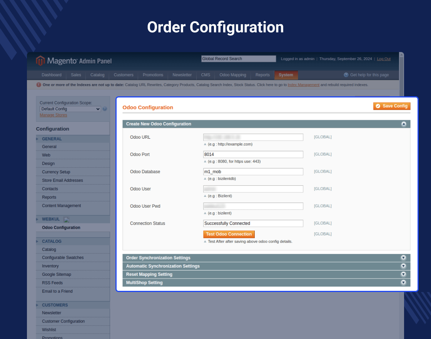The width and height of the screenshot is (431, 339).
Task: Open Customer Configuration in sidebar
Action: (63, 321)
